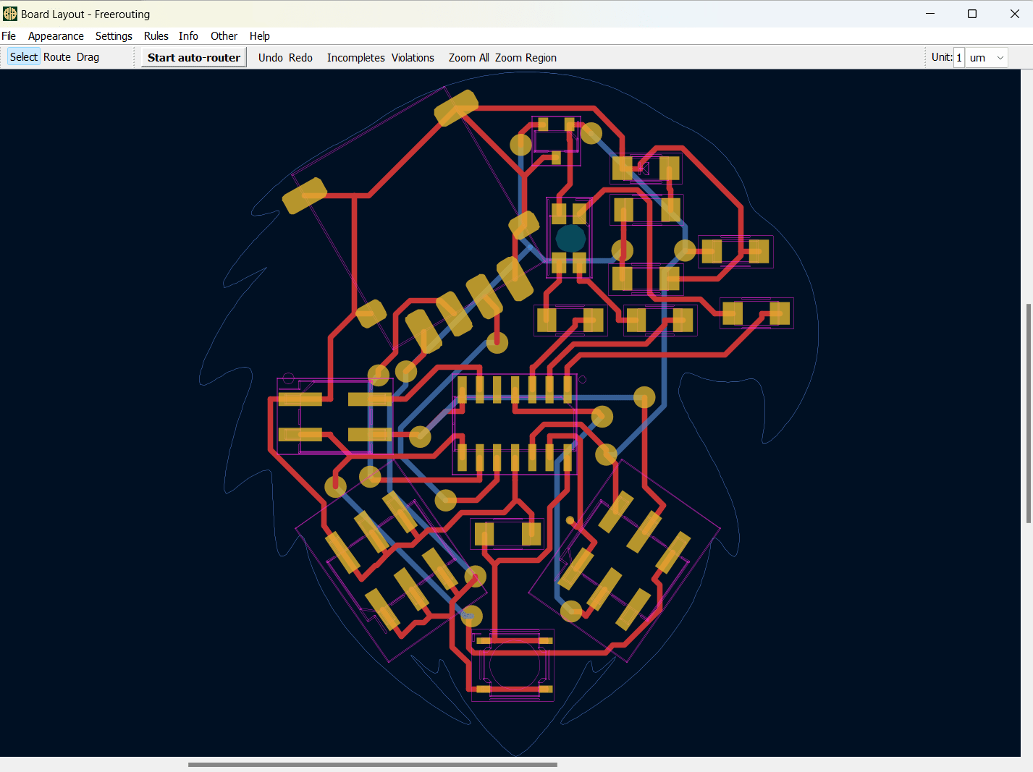Activate the Select mode toggle
Viewport: 1033px width, 772px height.
coord(24,57)
